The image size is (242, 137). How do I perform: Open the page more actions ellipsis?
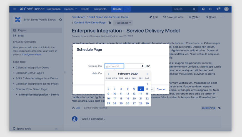coord(223,17)
